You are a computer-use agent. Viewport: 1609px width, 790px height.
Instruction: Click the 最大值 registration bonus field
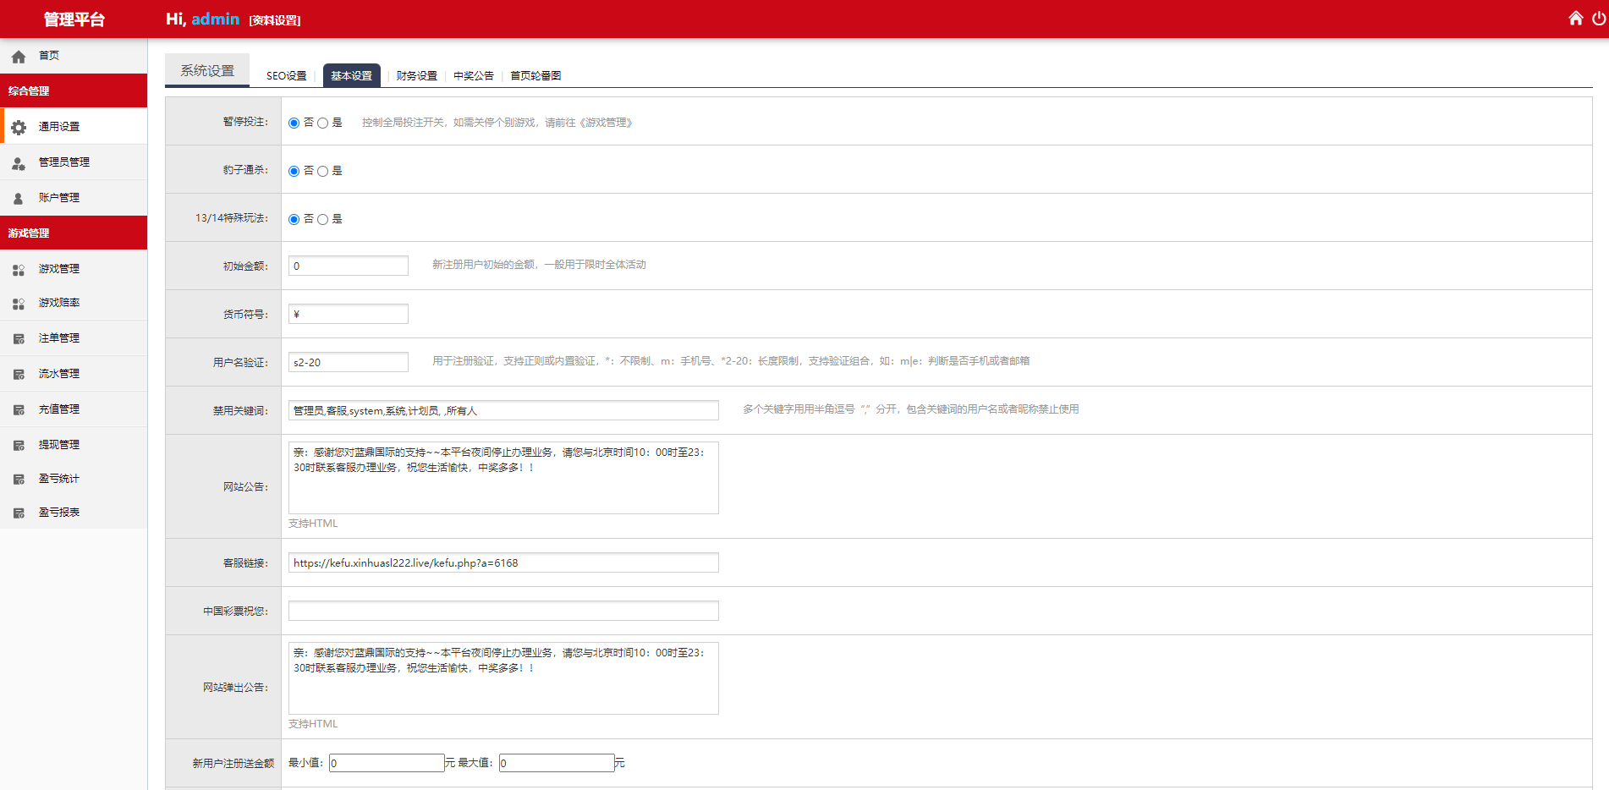[556, 764]
